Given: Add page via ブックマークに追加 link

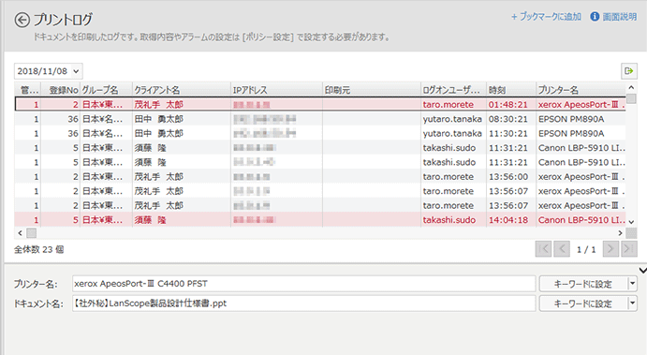Looking at the screenshot, I should pyautogui.click(x=546, y=17).
